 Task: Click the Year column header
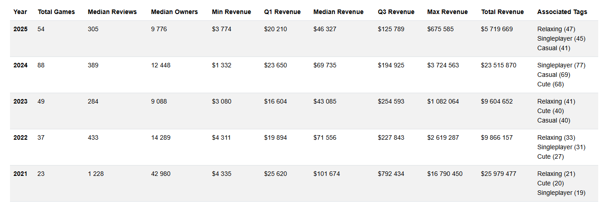click(20, 12)
